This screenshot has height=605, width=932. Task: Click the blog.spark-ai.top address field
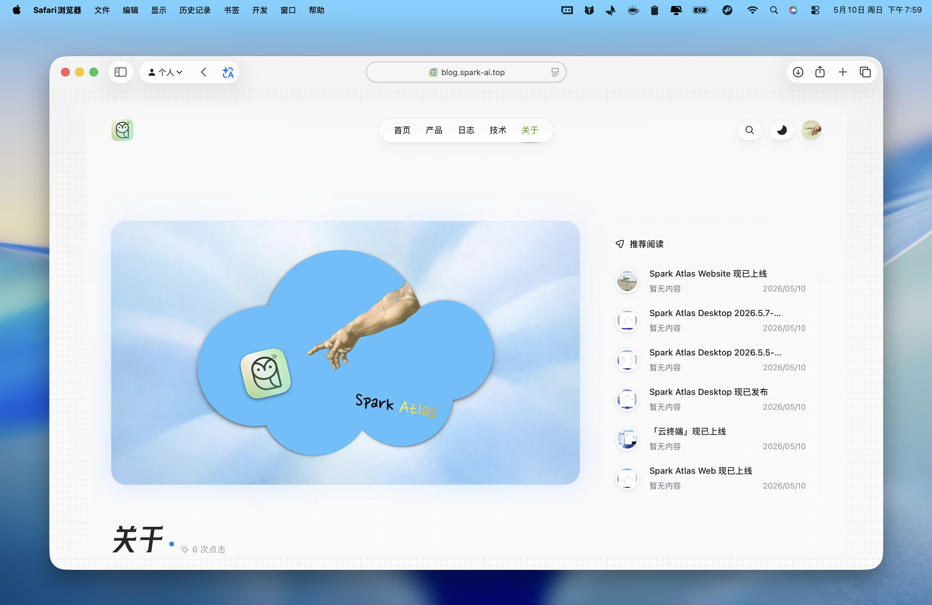coord(466,72)
